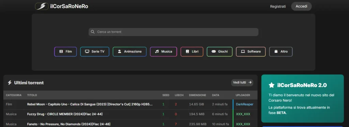Open the Libri category
The height and width of the screenshot is (127, 349).
[x=192, y=52]
